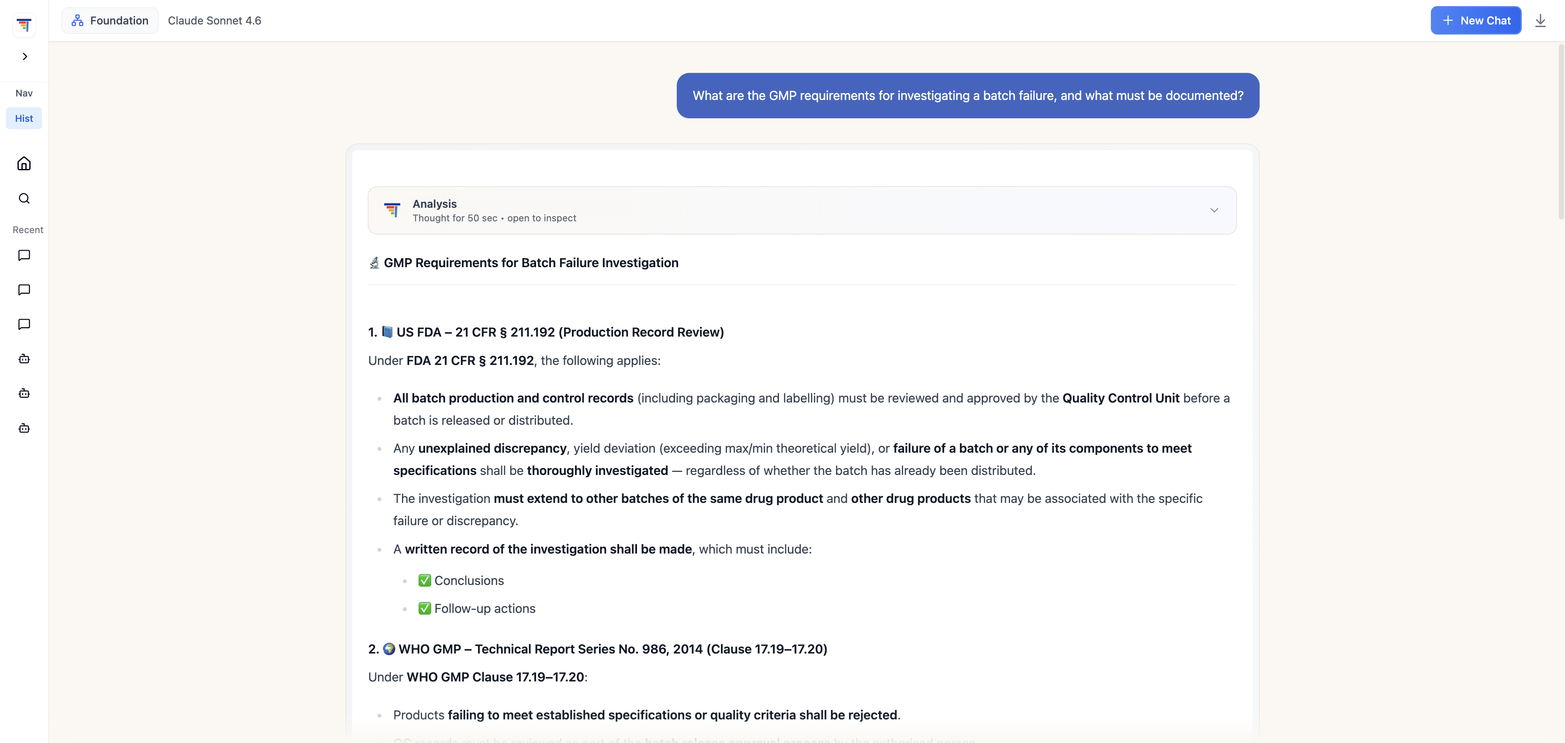
Task: Open the first recent chat bubble
Action: pos(24,255)
